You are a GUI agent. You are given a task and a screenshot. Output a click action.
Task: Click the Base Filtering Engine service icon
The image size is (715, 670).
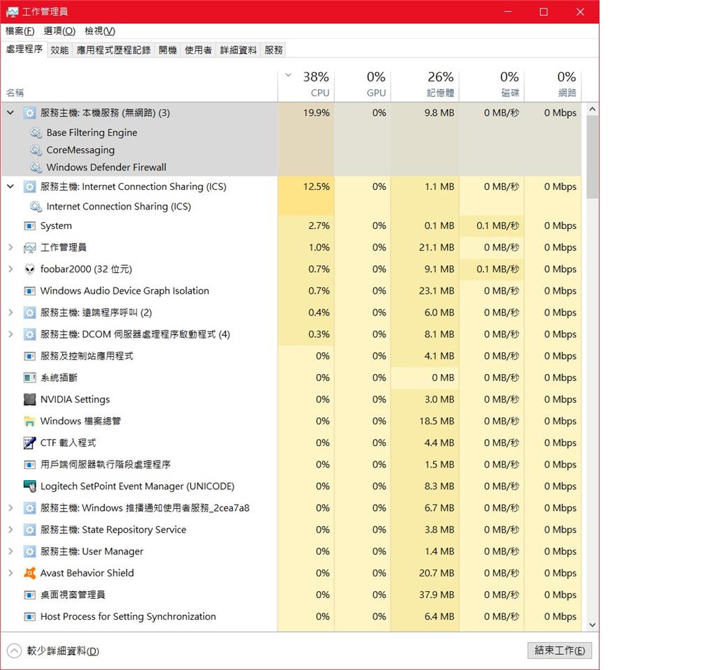pos(36,133)
